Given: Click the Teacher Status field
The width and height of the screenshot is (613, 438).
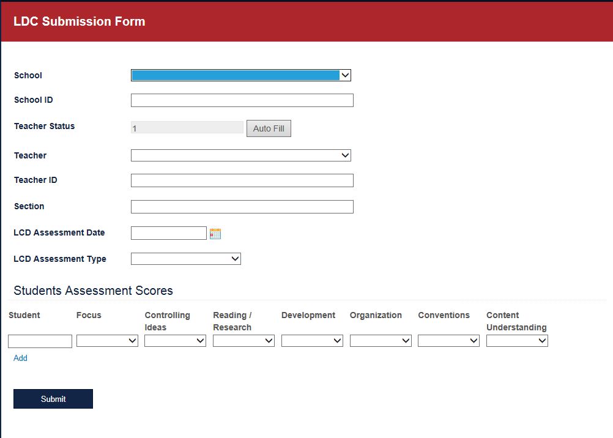Looking at the screenshot, I should coord(187,127).
